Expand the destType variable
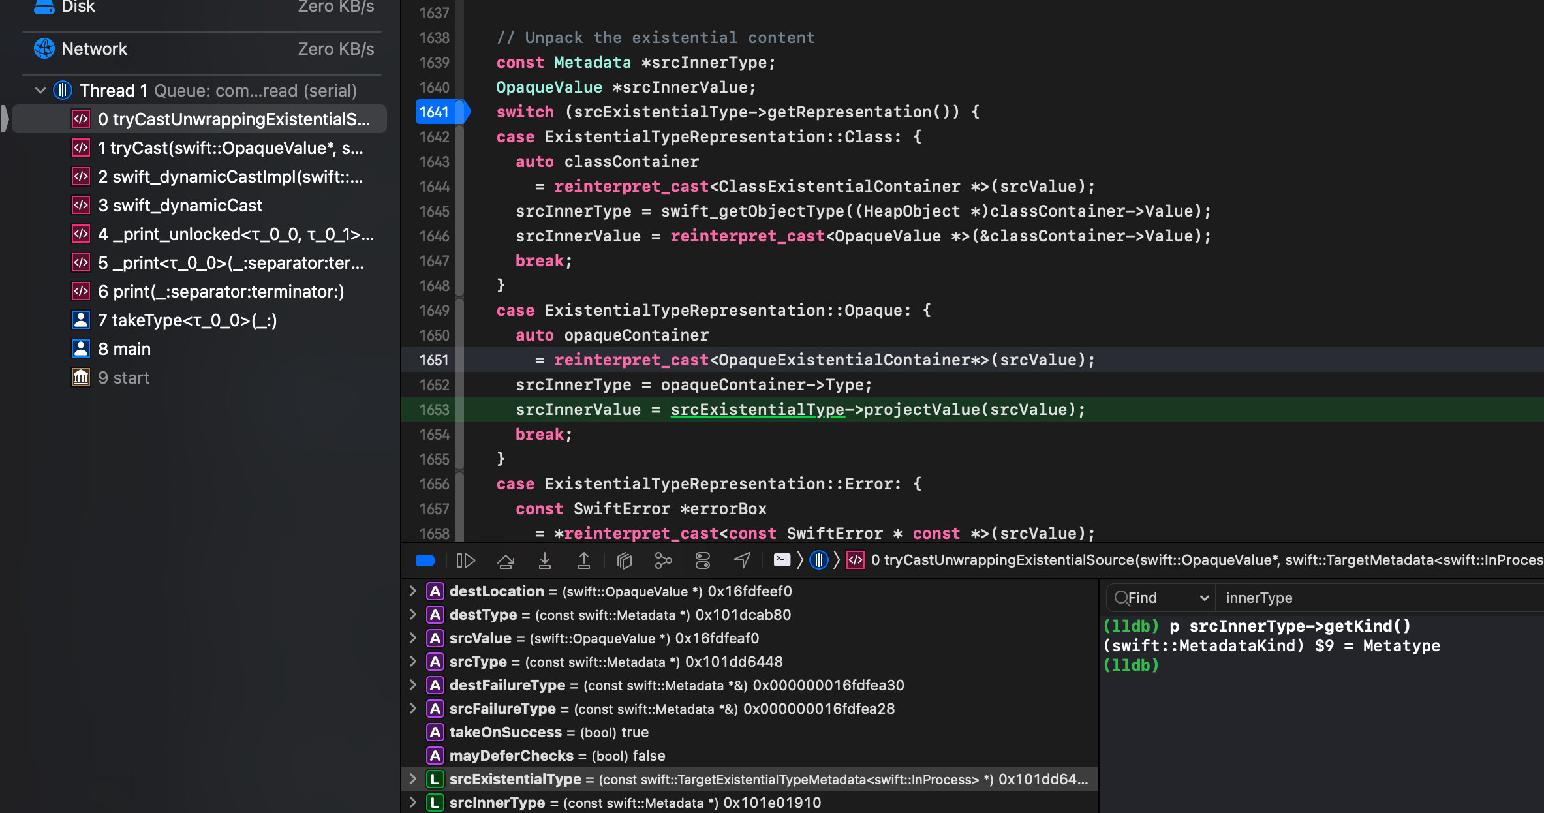Image resolution: width=1544 pixels, height=813 pixels. (x=412, y=615)
